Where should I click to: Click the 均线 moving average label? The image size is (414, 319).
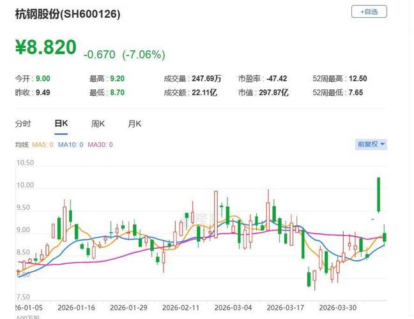[x=22, y=144]
